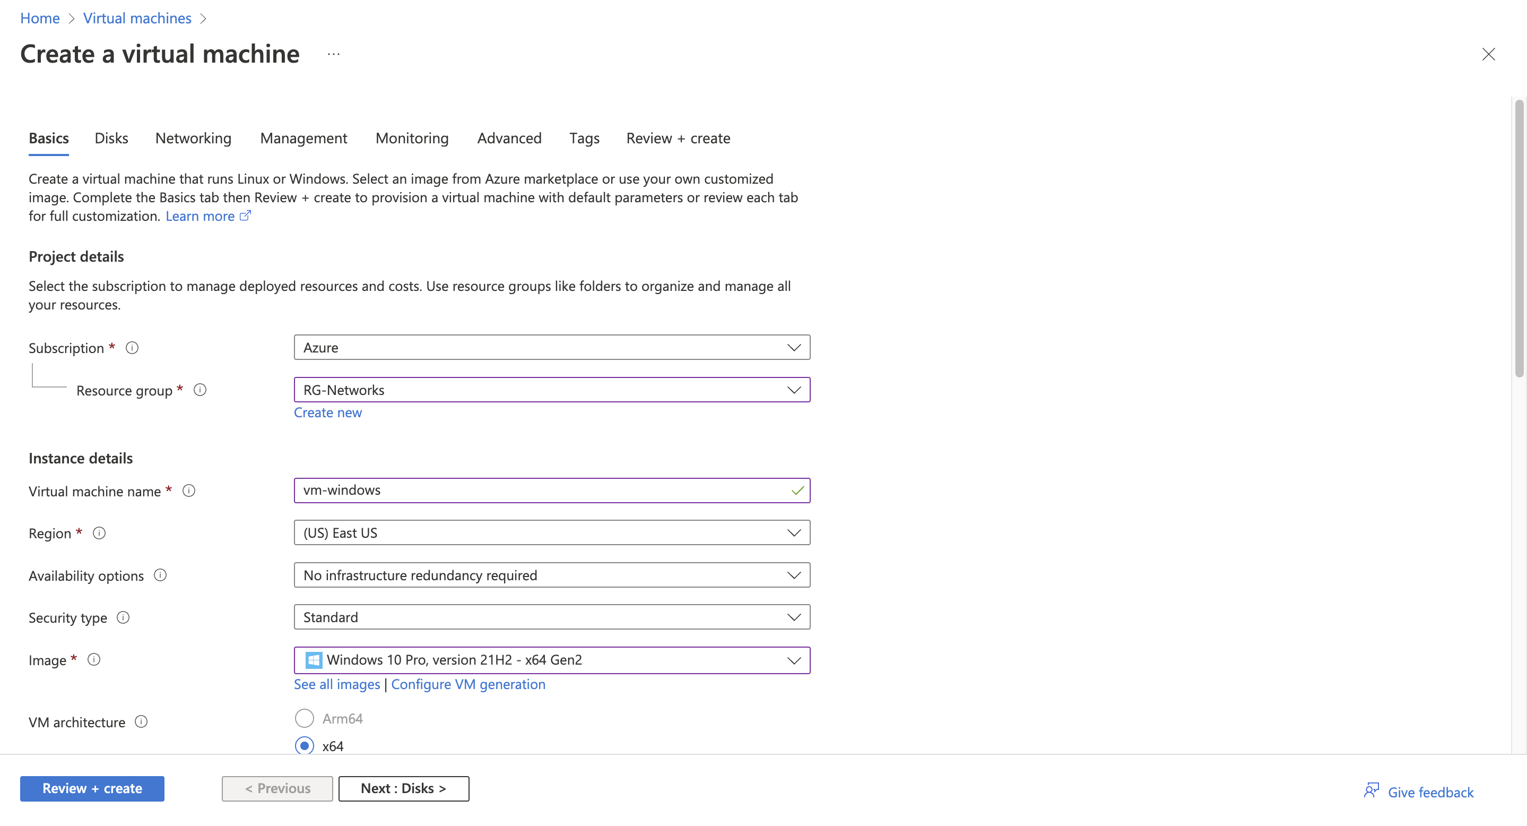
Task: Click the Virtual machine name info icon
Action: coord(189,491)
